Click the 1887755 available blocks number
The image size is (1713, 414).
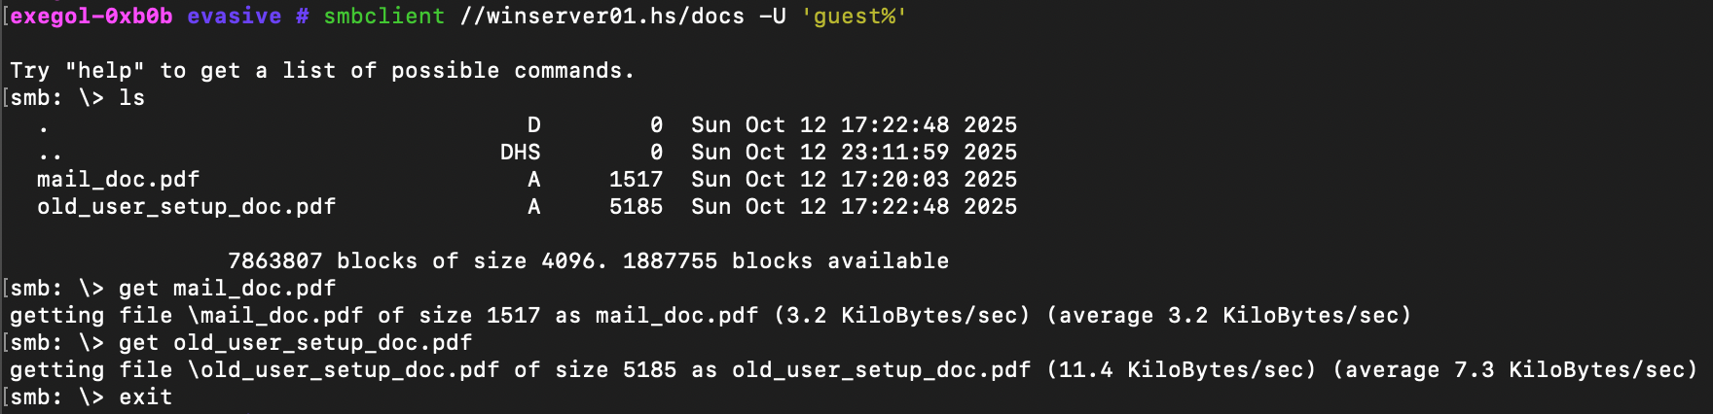coord(670,261)
